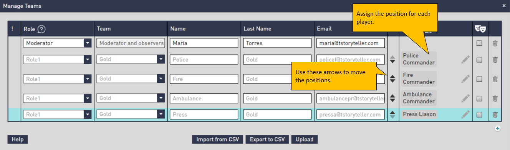Click the ambulancepr@tstoryteller email field
Screen dimensions: 510x150
point(351,98)
